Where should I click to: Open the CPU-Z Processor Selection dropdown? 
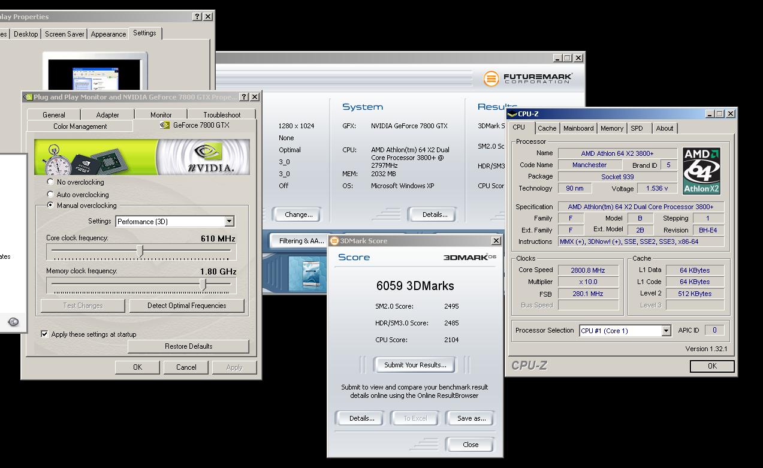[666, 331]
